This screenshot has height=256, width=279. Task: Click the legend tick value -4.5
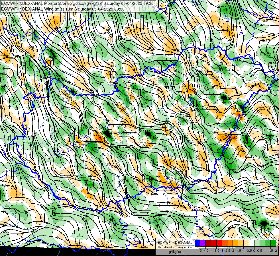click(x=205, y=251)
